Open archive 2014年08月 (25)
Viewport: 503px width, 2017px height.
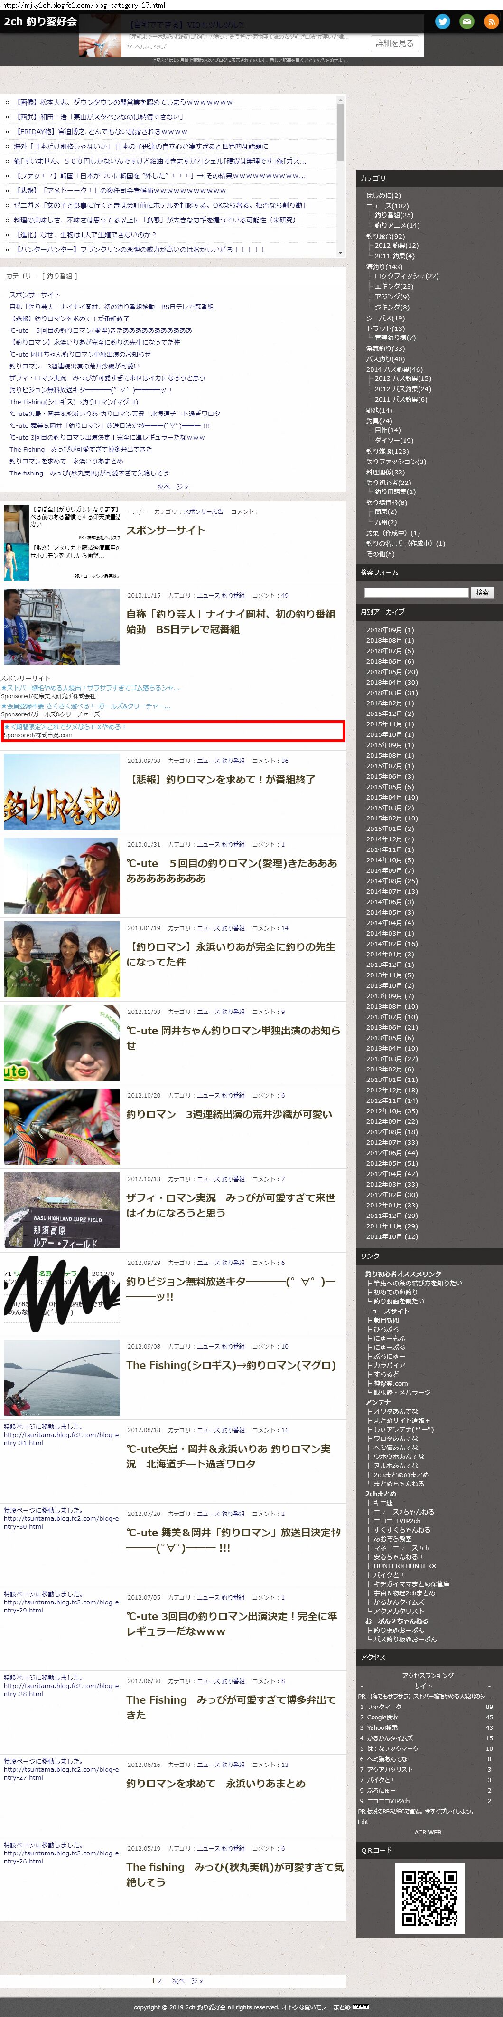coord(392,881)
